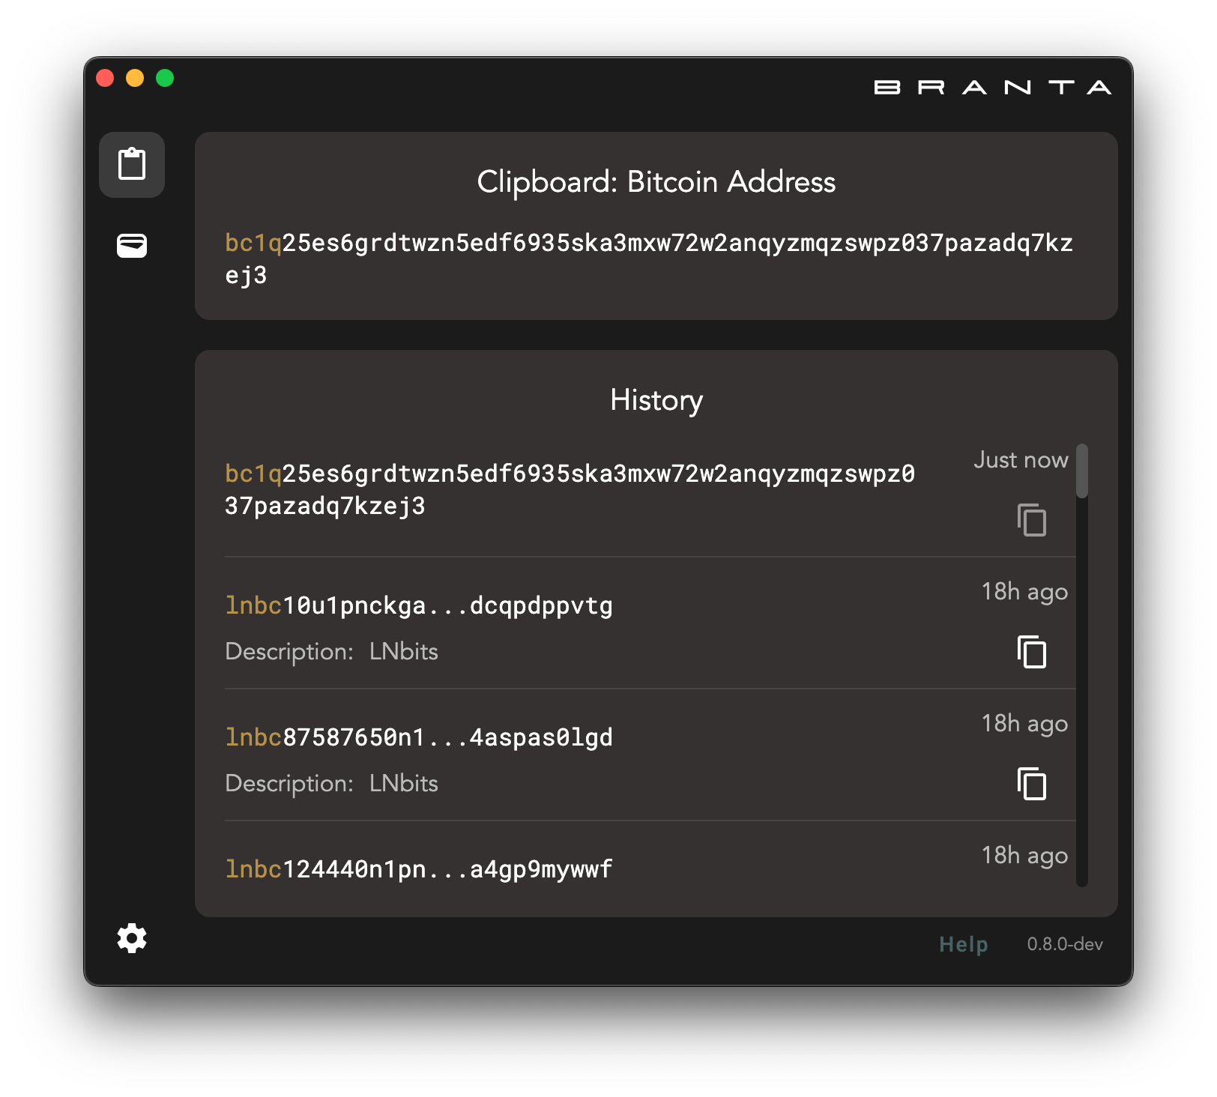The image size is (1217, 1097).
Task: Open the wallet panel from the sidebar
Action: coord(132,246)
